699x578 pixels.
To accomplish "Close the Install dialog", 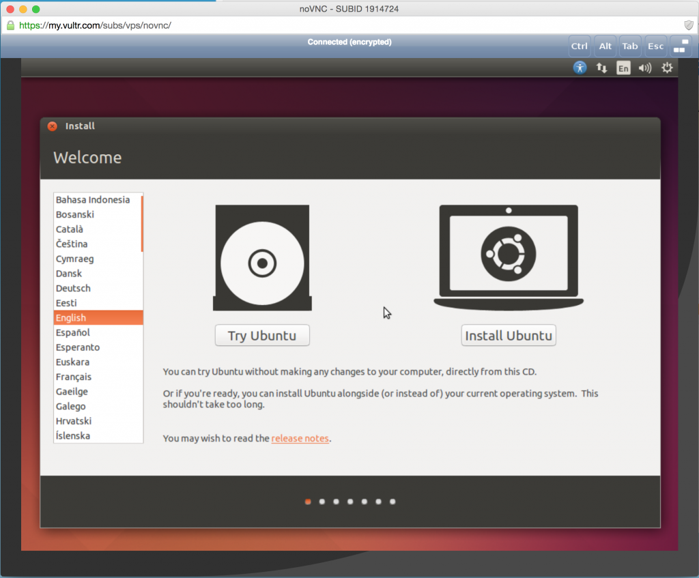I will pyautogui.click(x=52, y=126).
